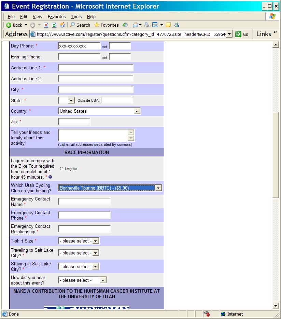Click the Go button next to address
This screenshot has width=281, height=319.
pos(242,34)
